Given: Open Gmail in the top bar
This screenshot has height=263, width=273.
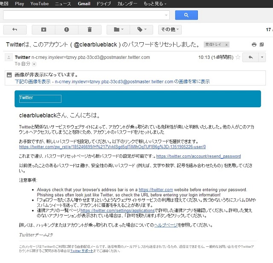Looking at the screenshot, I should (x=84, y=4).
